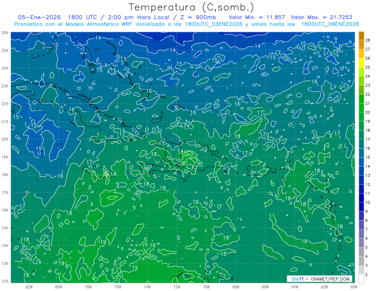Click the 22 label on the color scale
Image resolution: width=376 pixels, height=291 pixels.
click(368, 94)
